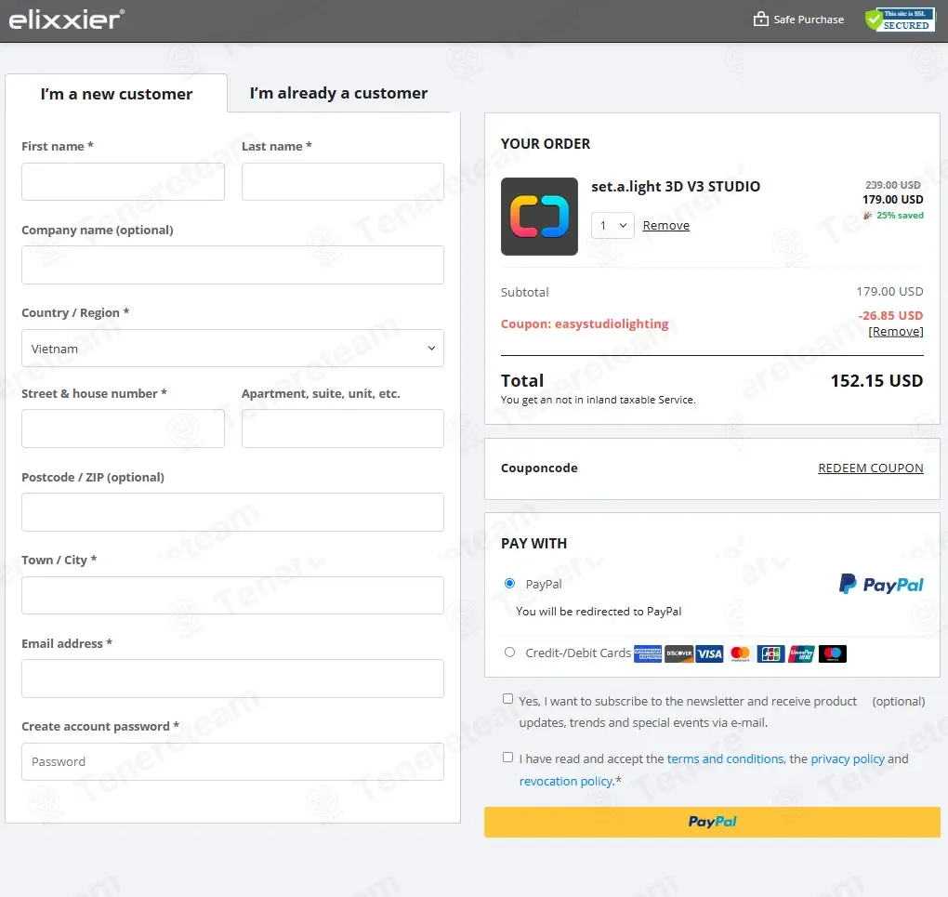Screen dimensions: 948x897
Task: Click the total amount 152.15 USD
Action: (876, 381)
